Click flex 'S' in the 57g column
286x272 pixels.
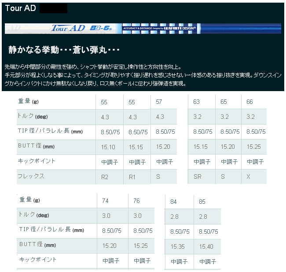tap(158, 176)
